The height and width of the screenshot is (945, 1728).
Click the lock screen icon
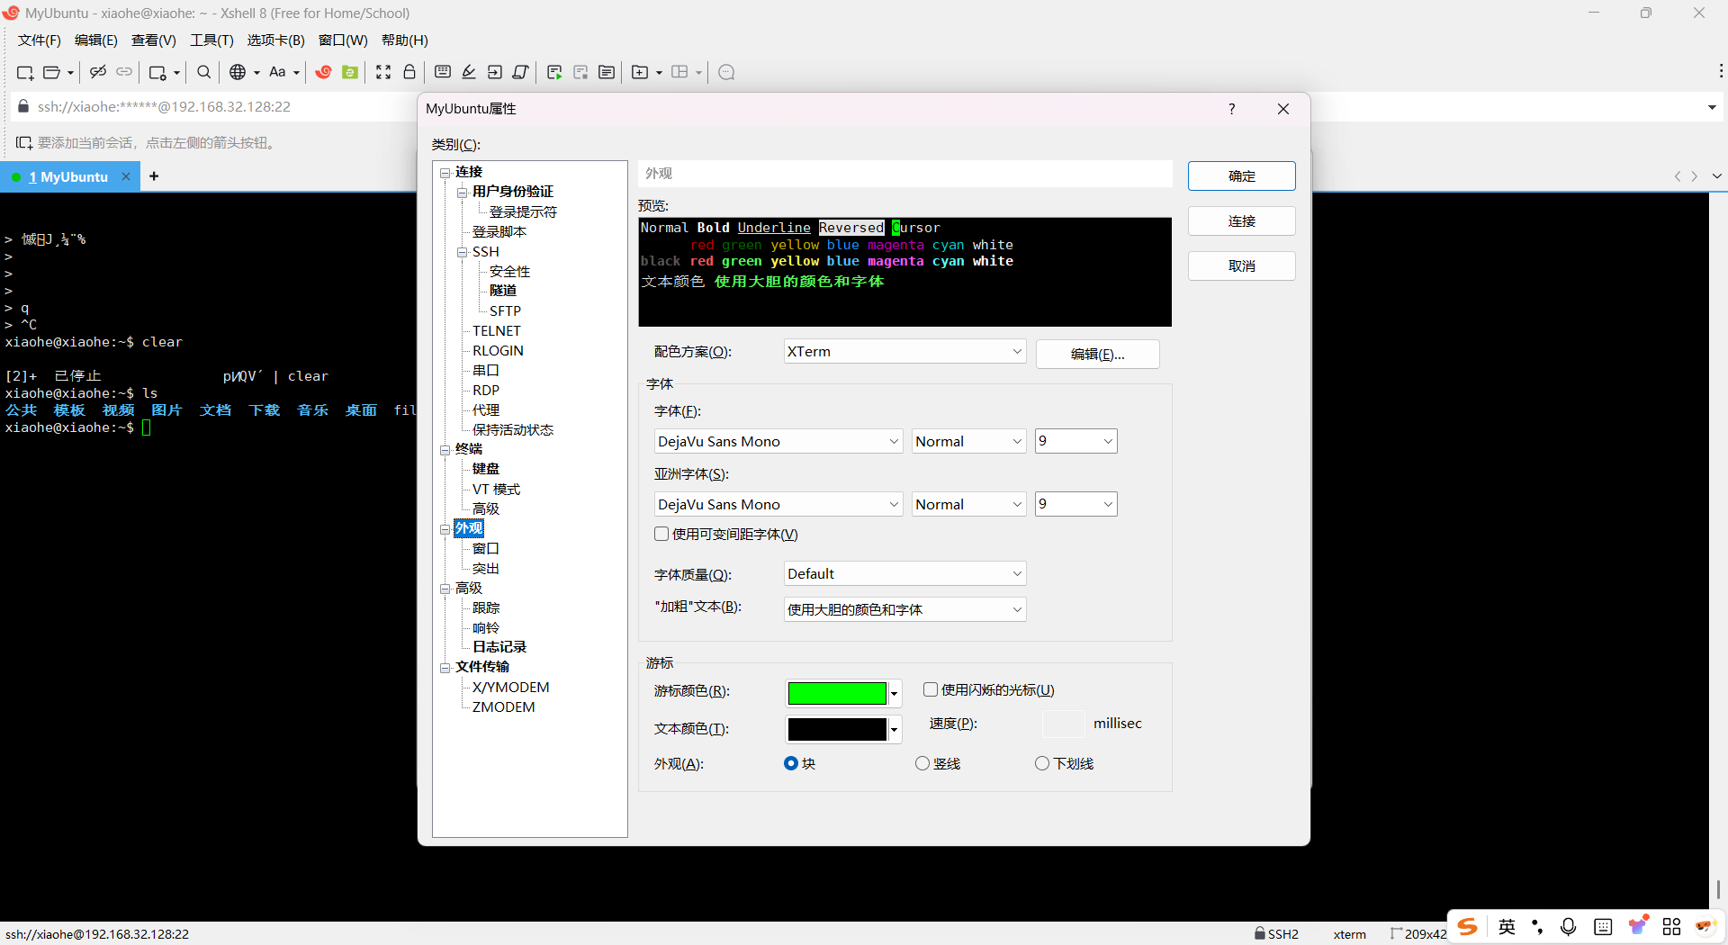[409, 72]
